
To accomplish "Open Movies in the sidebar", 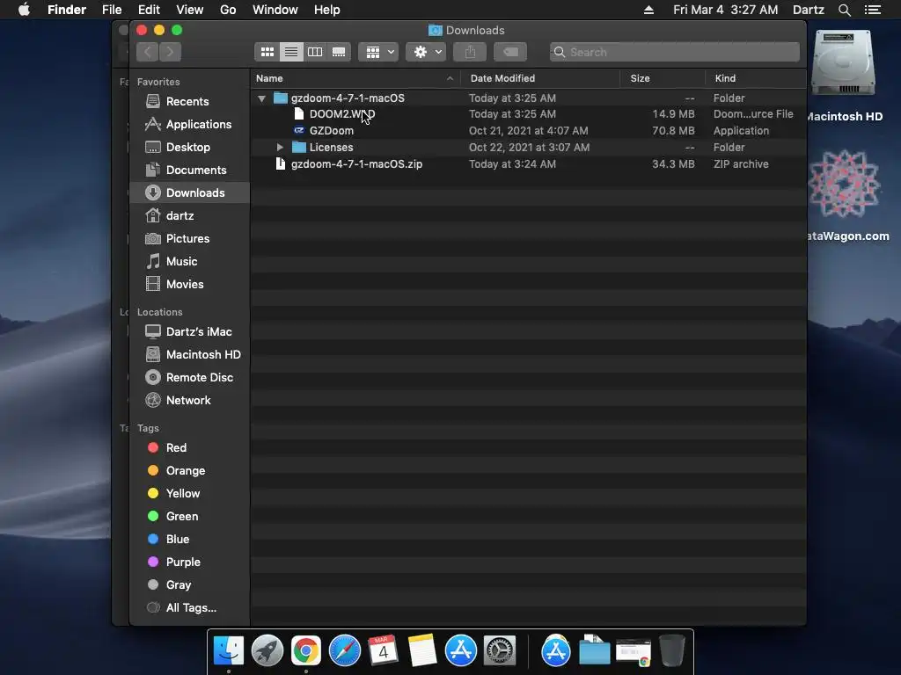I will (190, 285).
